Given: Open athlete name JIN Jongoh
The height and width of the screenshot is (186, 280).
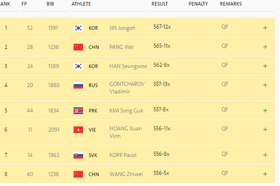Looking at the screenshot, I should point(122,28).
